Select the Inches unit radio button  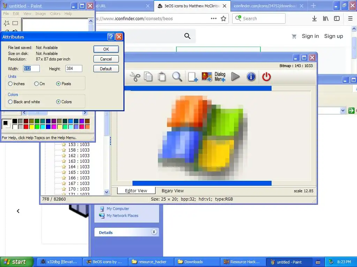tap(10, 84)
